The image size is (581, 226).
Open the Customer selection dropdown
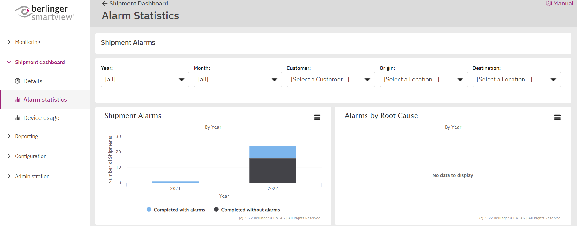click(331, 79)
